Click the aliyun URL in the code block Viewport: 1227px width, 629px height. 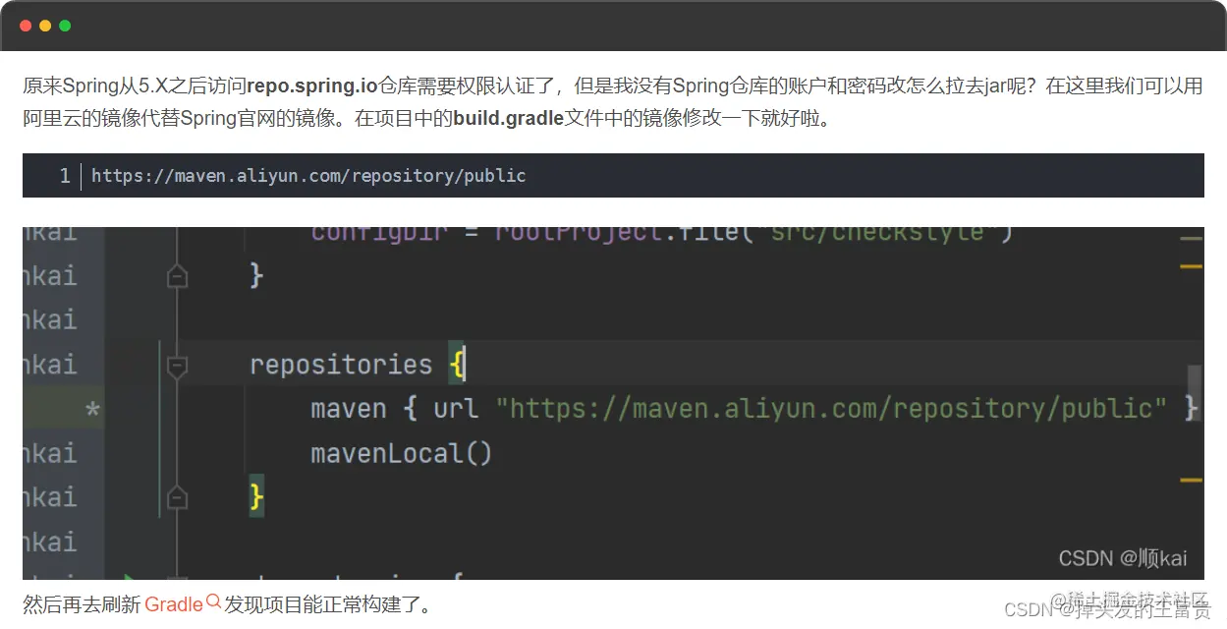tap(308, 176)
